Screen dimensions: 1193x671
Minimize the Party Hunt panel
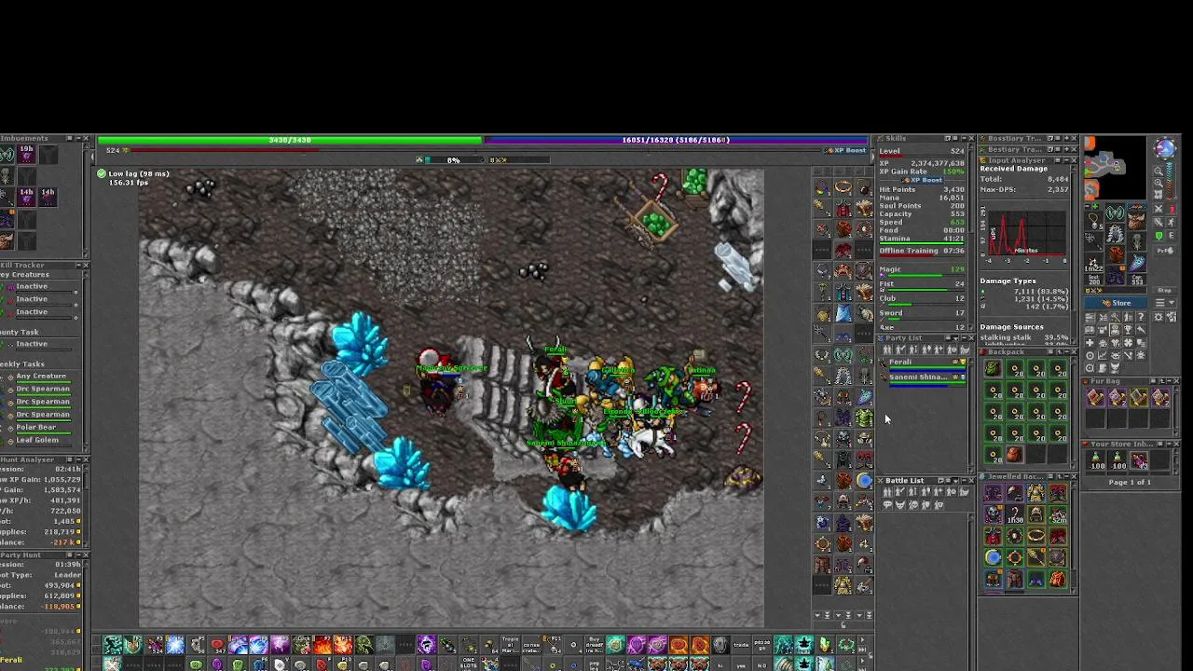click(x=78, y=555)
